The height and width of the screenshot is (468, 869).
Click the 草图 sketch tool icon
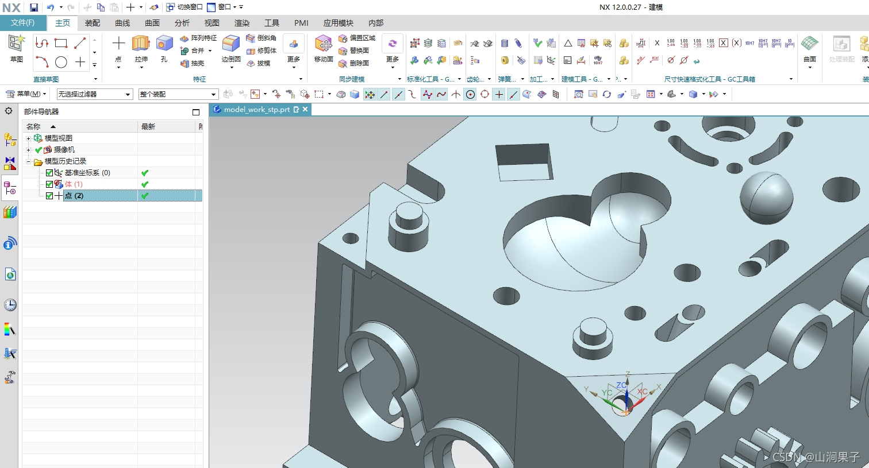point(17,44)
